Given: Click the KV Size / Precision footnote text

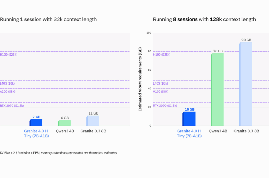Looking at the screenshot, I should (58, 153).
